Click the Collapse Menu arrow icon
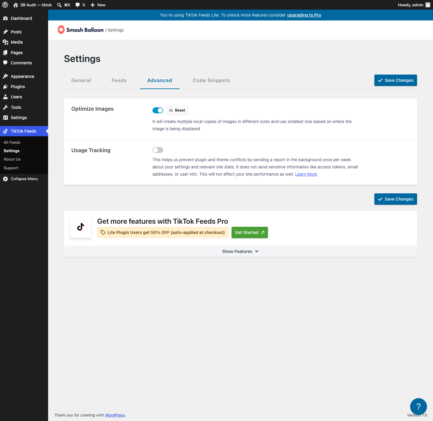The image size is (433, 421). [x=5, y=179]
